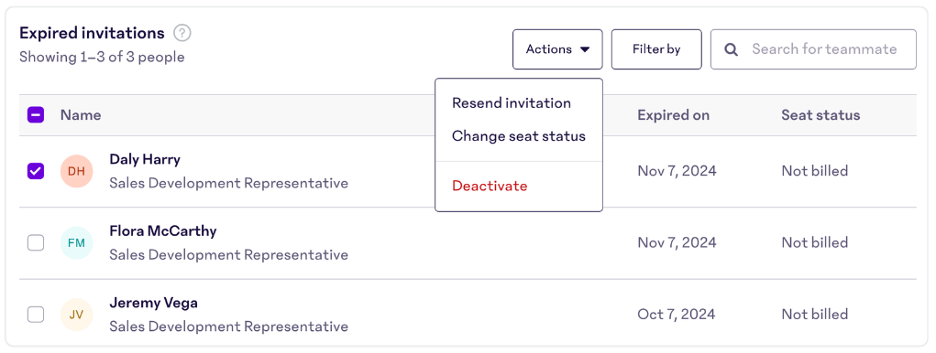
Task: Click the search magnifier icon
Action: (732, 49)
